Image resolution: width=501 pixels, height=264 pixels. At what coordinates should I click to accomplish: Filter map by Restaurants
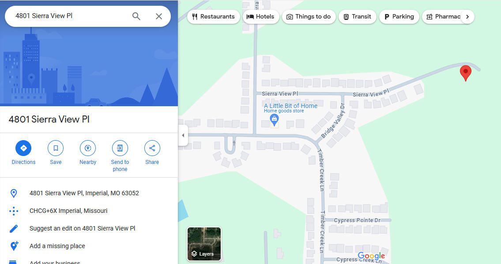(214, 17)
